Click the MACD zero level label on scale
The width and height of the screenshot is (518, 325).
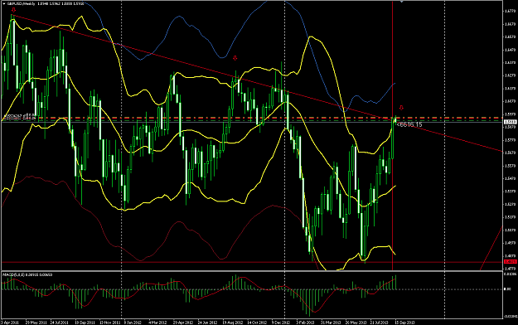coord(507,289)
